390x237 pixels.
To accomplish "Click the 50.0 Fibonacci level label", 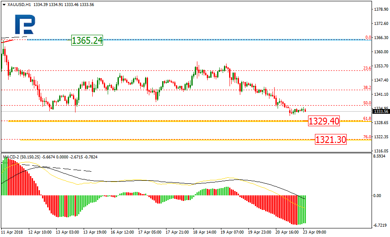I will [367, 103].
